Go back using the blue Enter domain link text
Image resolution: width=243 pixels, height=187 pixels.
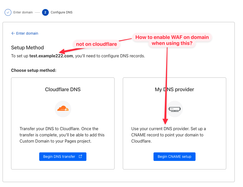click(27, 33)
